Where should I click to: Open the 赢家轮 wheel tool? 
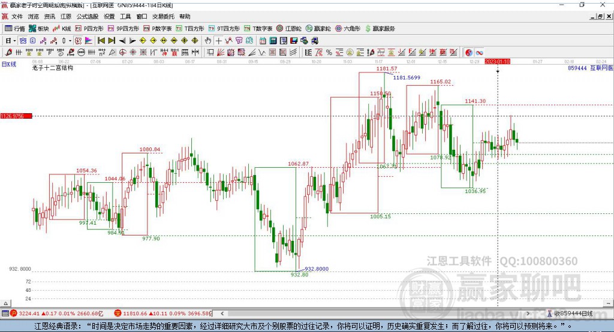[x=318, y=29]
